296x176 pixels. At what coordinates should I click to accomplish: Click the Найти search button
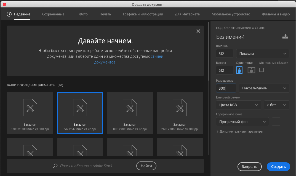pos(146,166)
